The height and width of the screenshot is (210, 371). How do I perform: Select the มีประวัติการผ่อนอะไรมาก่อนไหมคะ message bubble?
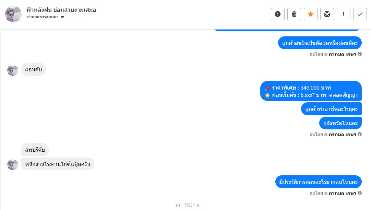pyautogui.click(x=319, y=182)
